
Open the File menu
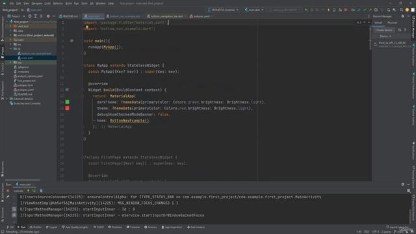(12, 3)
